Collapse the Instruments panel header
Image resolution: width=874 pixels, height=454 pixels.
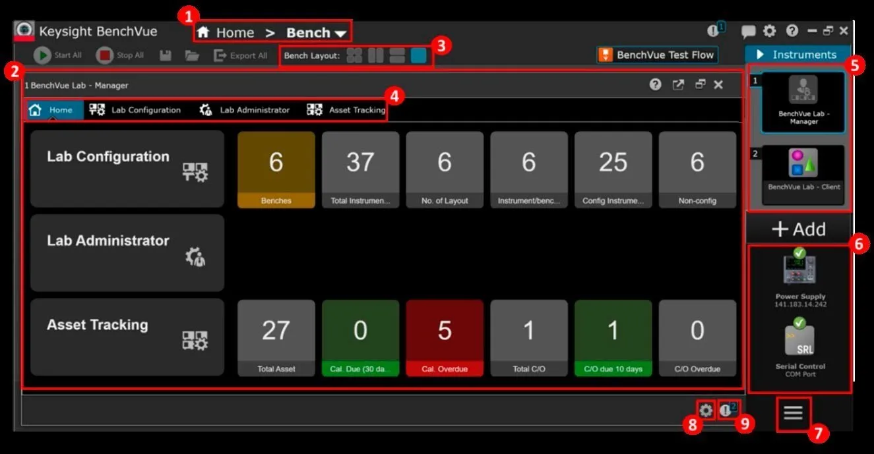tap(797, 55)
